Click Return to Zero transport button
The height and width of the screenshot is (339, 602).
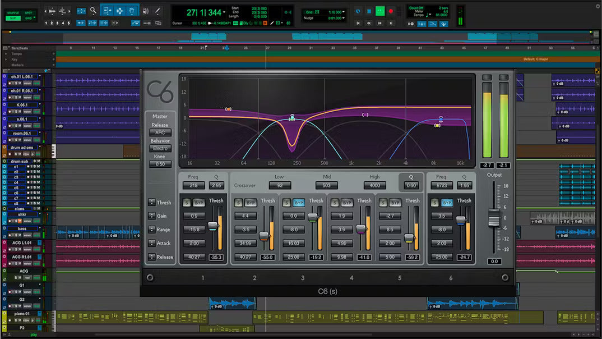pos(358,24)
